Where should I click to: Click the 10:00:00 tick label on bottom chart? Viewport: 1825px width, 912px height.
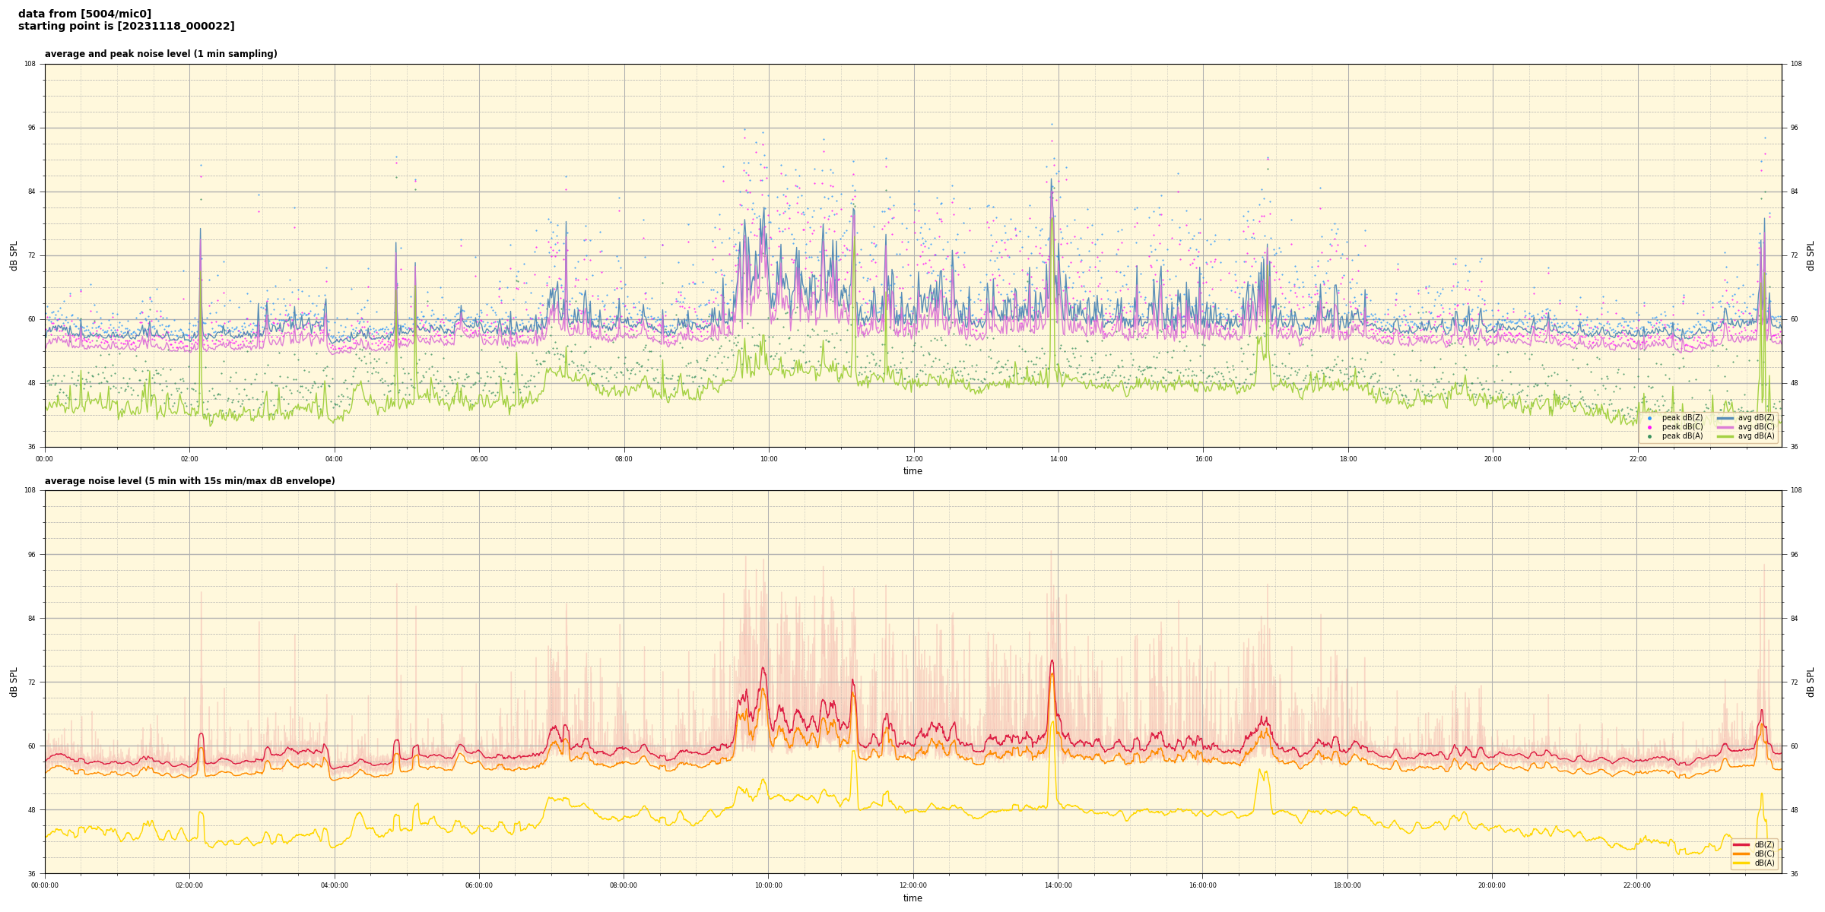coord(768,885)
